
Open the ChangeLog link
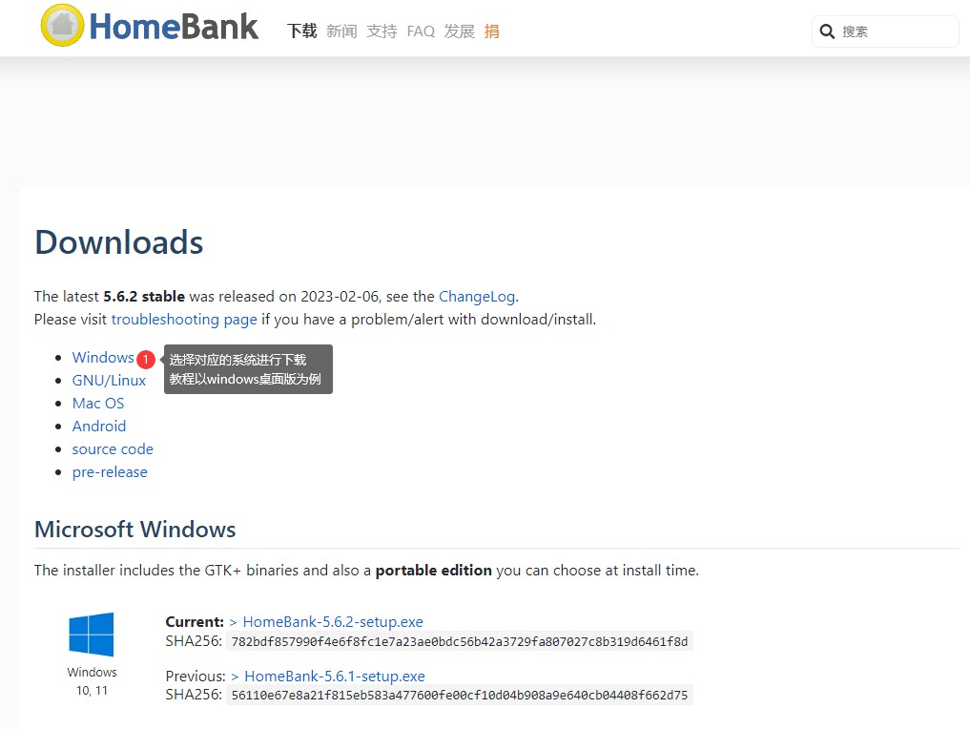477,297
